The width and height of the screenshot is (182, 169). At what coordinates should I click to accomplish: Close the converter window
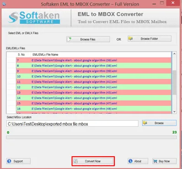[x=173, y=3]
